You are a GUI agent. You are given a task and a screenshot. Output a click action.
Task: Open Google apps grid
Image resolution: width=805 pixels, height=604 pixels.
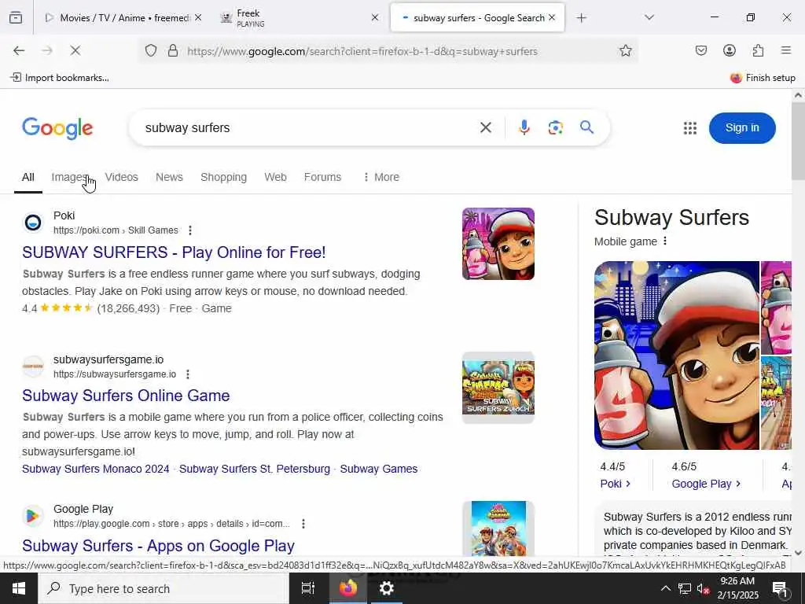tap(690, 128)
